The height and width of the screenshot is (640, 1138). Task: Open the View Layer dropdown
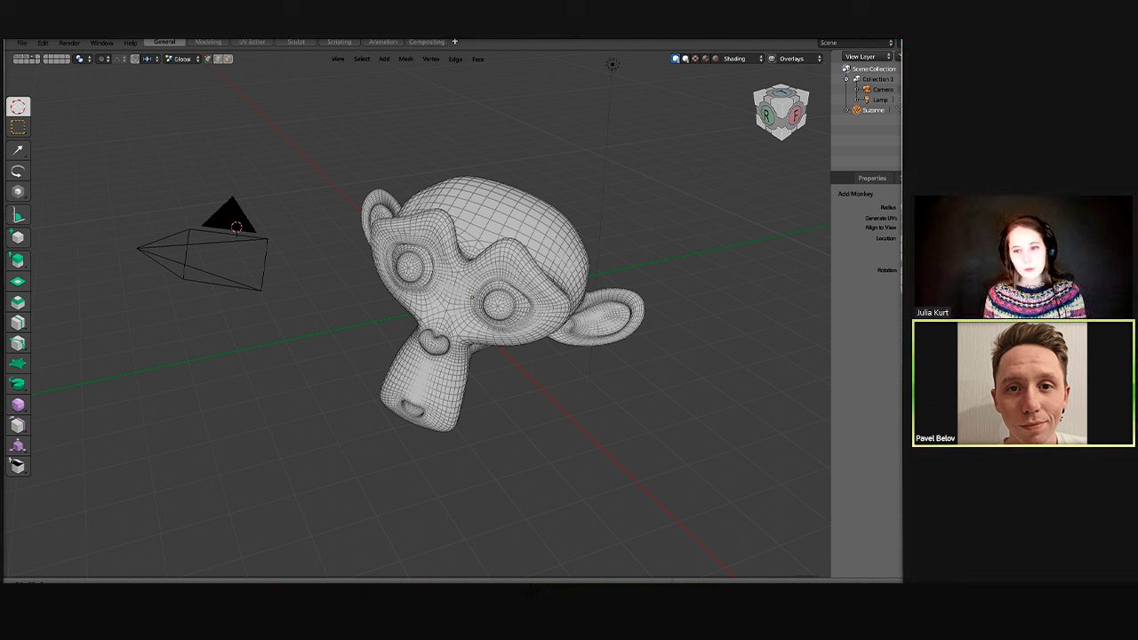click(867, 57)
